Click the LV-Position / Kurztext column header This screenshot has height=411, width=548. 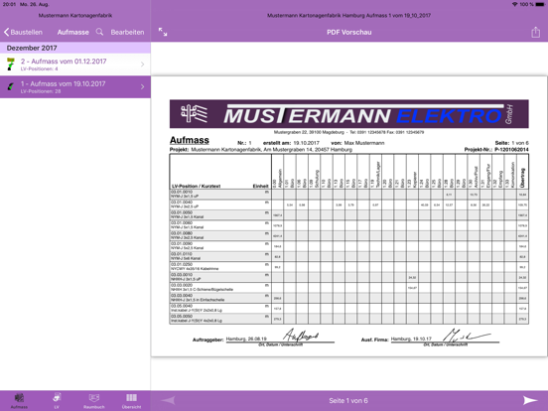(196, 186)
